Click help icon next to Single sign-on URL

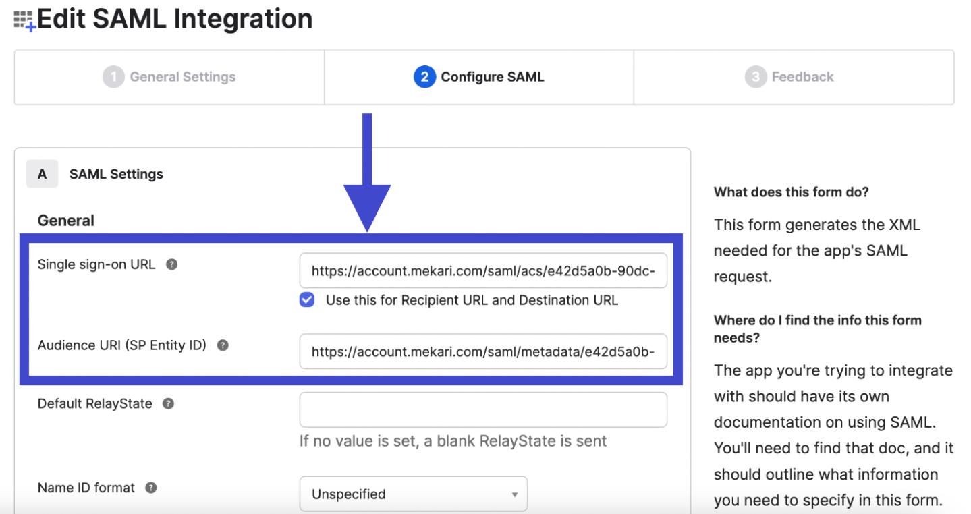point(172,264)
